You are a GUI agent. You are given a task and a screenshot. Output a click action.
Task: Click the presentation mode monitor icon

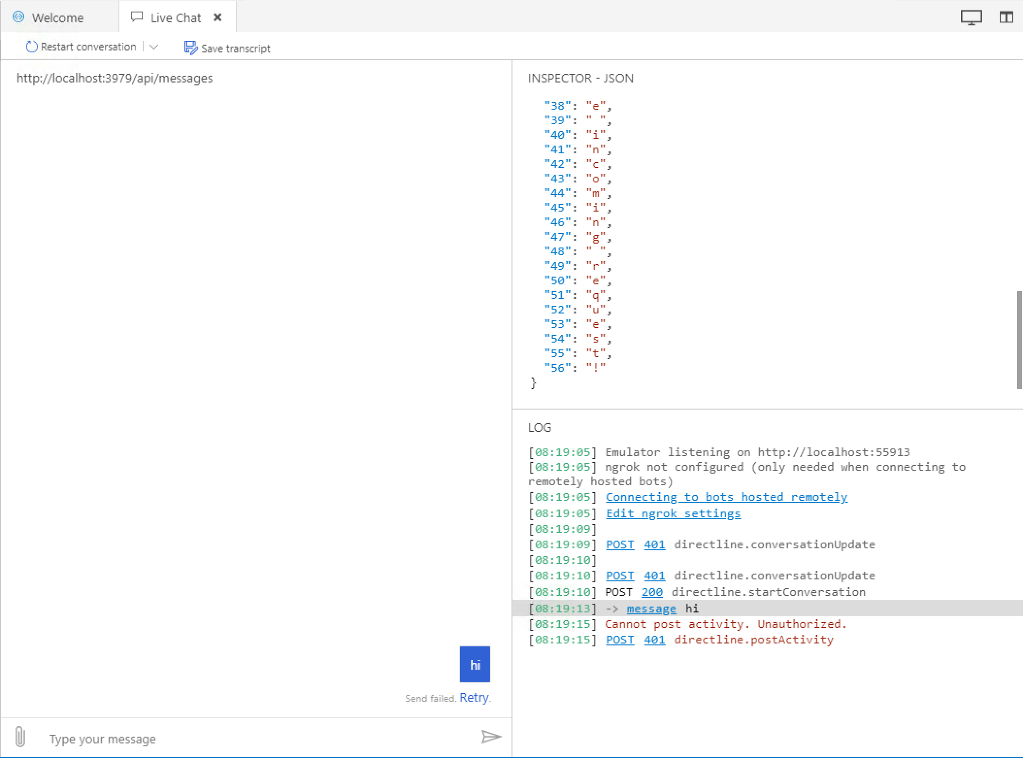971,17
